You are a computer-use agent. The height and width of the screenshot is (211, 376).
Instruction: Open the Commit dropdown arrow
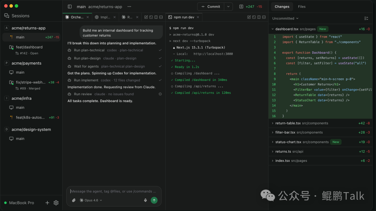tap(228, 7)
